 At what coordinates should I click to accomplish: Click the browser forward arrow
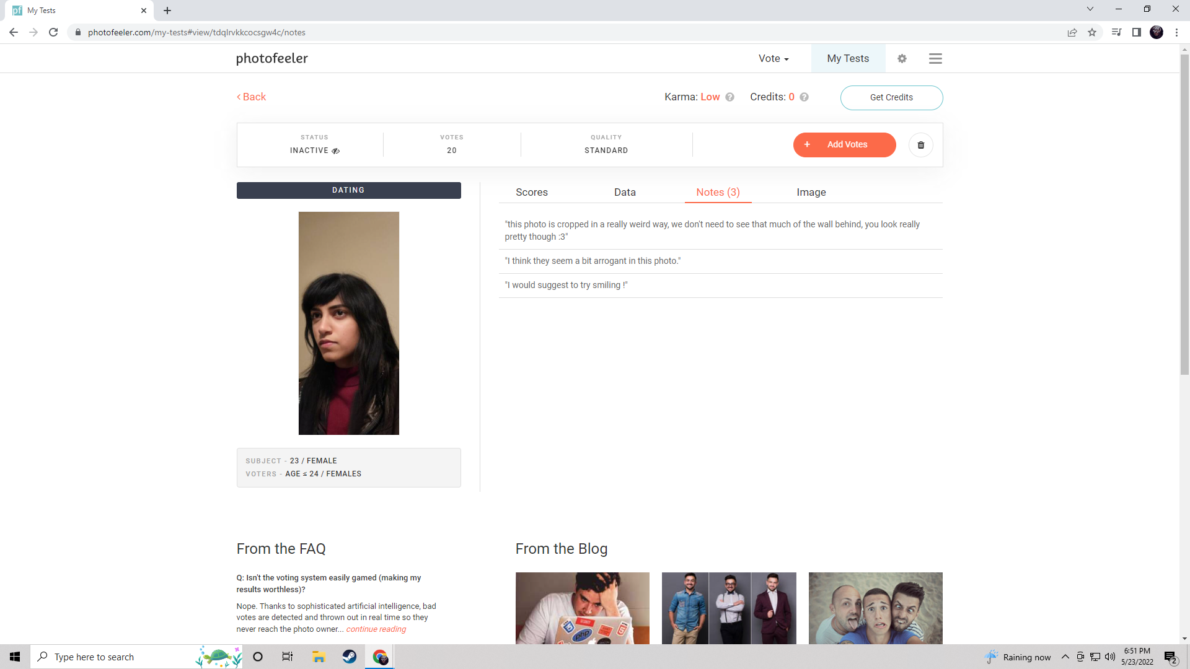click(x=33, y=32)
